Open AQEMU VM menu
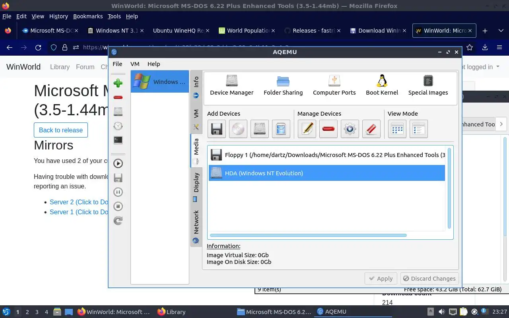This screenshot has height=318, width=509. tap(135, 64)
